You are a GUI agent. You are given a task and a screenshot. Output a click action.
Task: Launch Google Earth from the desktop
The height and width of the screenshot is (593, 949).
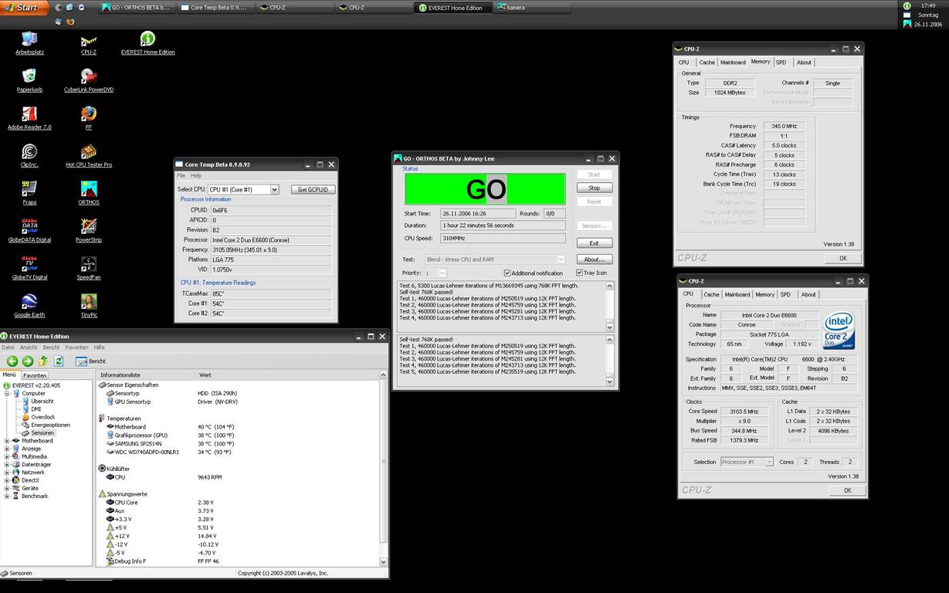tap(29, 305)
